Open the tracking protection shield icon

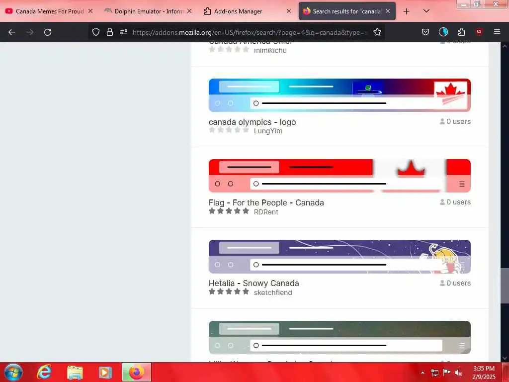tap(96, 32)
